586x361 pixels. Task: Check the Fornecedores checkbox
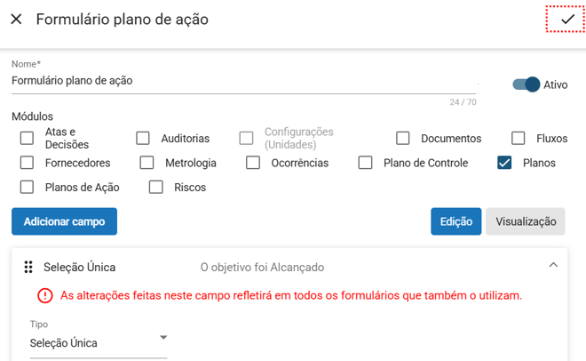[x=27, y=163]
